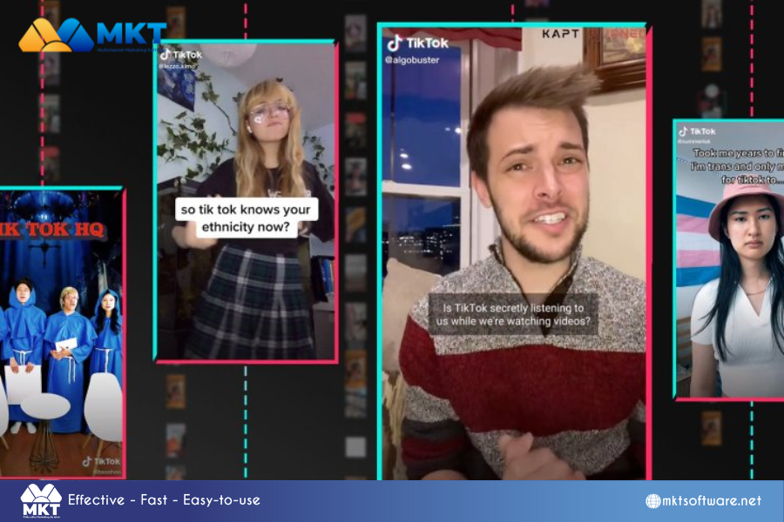Open the mktsoftware.net link
Viewport: 784px width, 522px height.
pyautogui.click(x=712, y=500)
